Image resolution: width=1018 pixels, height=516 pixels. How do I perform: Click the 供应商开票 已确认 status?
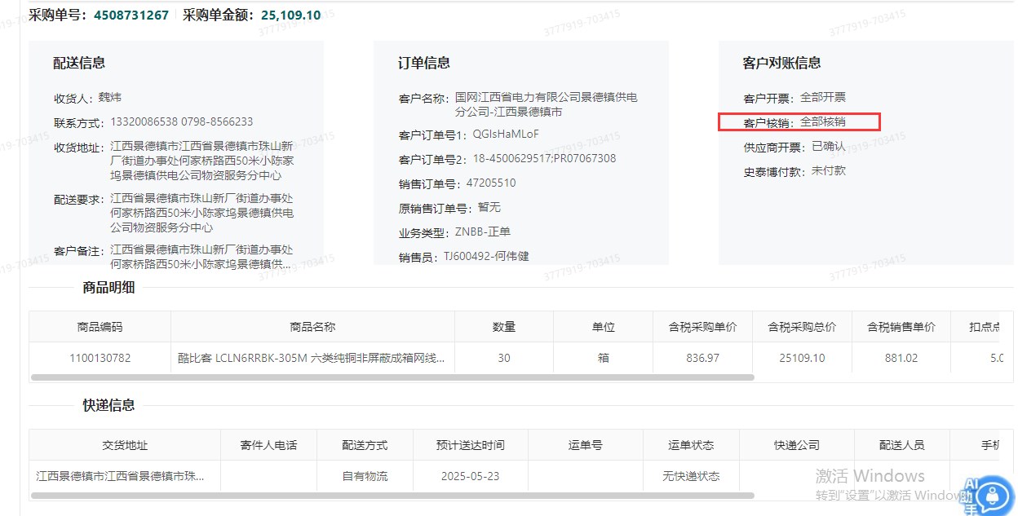click(828, 147)
